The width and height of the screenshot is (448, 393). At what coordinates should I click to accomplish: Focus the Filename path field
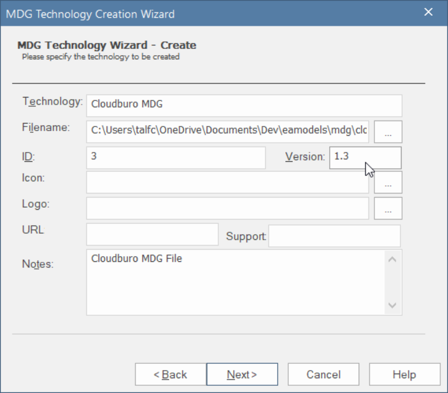click(228, 131)
